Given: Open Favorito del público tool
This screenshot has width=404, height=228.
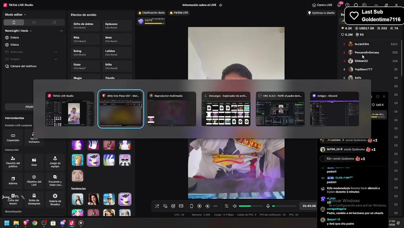Looking at the screenshot, I should pos(13,162).
